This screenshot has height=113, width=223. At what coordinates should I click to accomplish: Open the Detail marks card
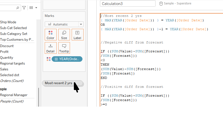click(51, 48)
